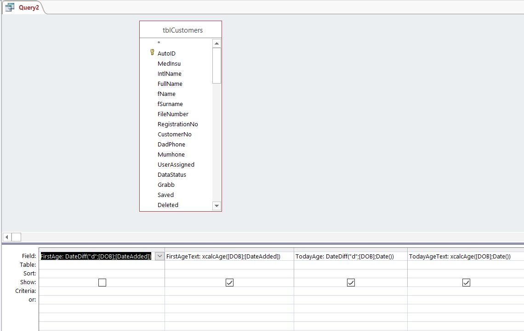Click the Query2 tab icon
524x331 pixels.
click(x=10, y=7)
